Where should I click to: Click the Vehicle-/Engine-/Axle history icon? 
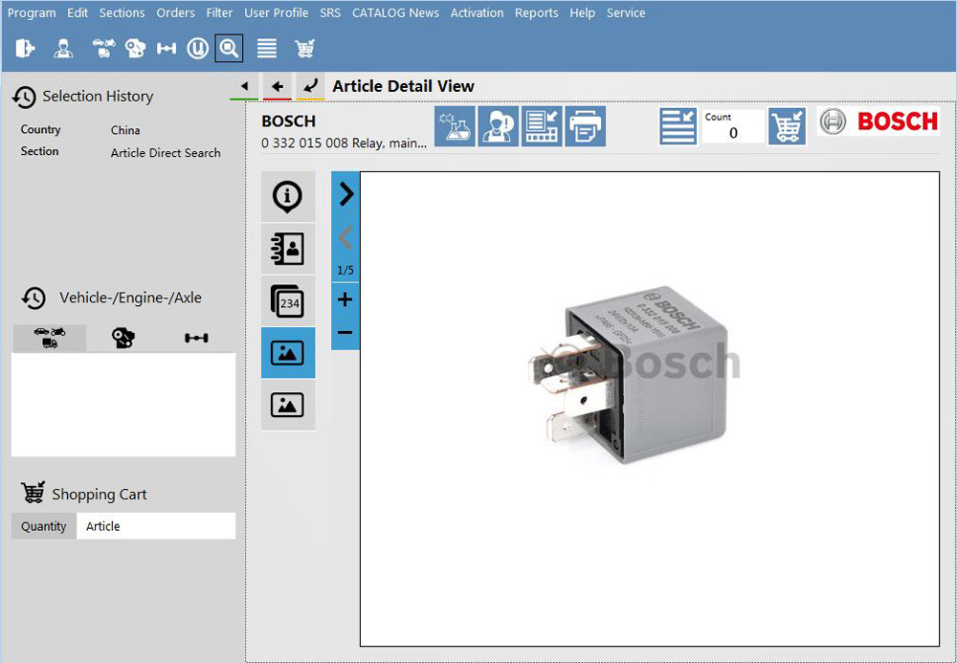tap(33, 298)
